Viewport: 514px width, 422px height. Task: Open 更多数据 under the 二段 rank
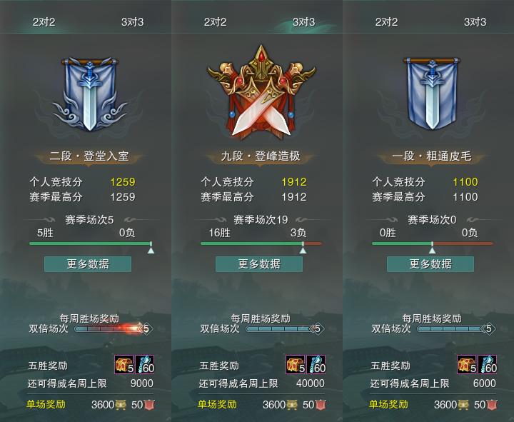tap(88, 264)
